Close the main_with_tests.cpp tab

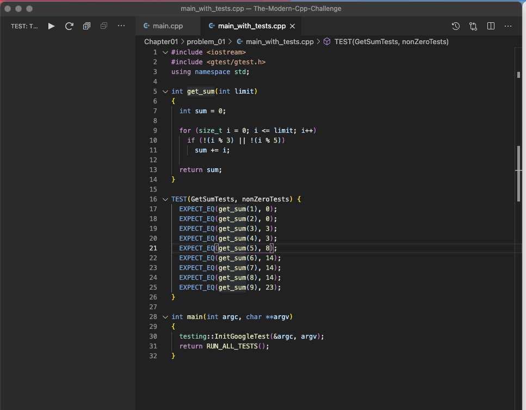[x=292, y=26]
